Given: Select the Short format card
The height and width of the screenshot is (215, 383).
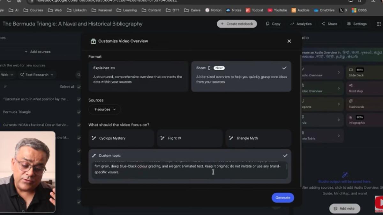Looking at the screenshot, I should click(241, 76).
